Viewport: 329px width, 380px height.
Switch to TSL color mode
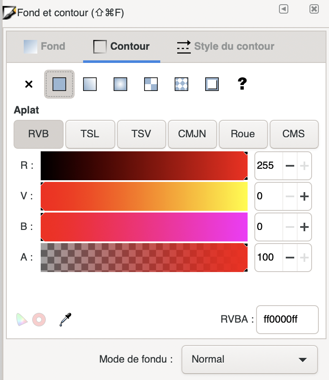90,134
